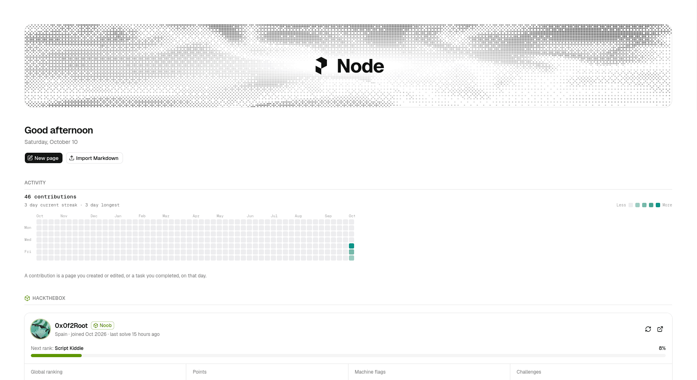This screenshot has height=380, width=697.
Task: Click the "Sep" month label in the activity graph
Action: click(328, 216)
